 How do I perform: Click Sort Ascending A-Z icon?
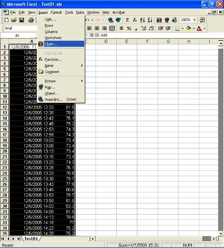142,20
